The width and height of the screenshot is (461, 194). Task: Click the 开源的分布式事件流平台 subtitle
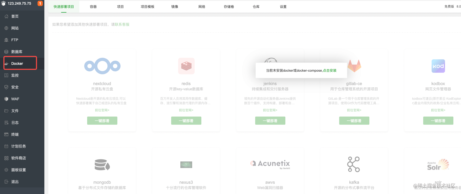pos(354,188)
